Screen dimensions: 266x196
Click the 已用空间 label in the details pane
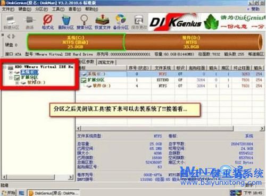85,148
